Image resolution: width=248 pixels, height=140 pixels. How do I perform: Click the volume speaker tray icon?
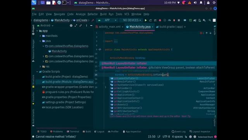pyautogui.click(x=195, y=3)
